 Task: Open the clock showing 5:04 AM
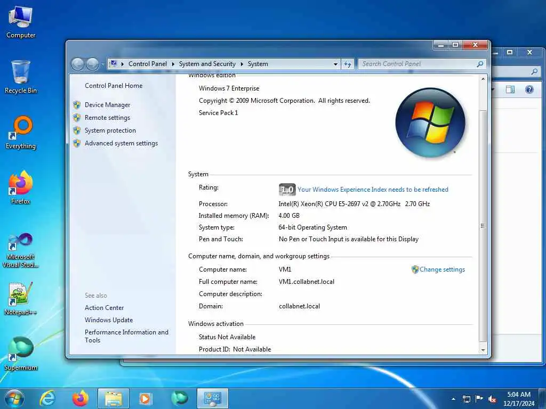[518, 398]
